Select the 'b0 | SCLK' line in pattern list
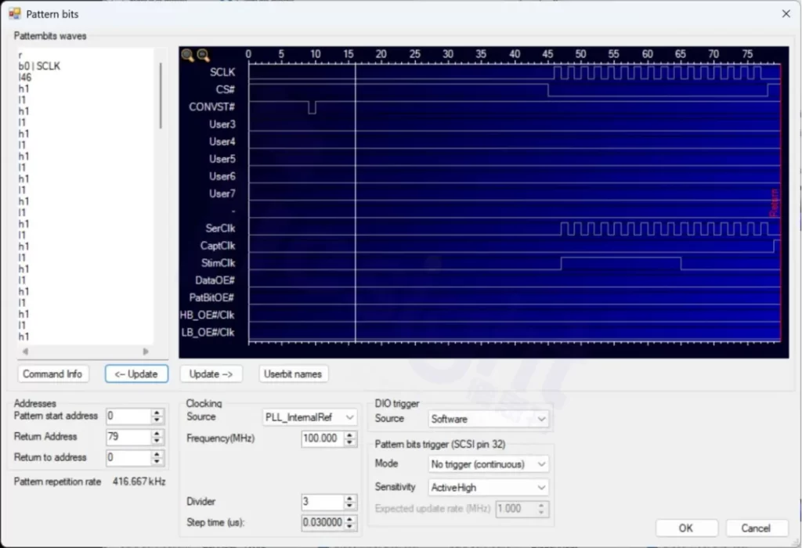The height and width of the screenshot is (548, 802). [39, 67]
